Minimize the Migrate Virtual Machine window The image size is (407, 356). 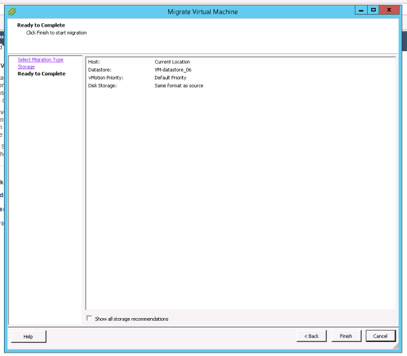360,10
